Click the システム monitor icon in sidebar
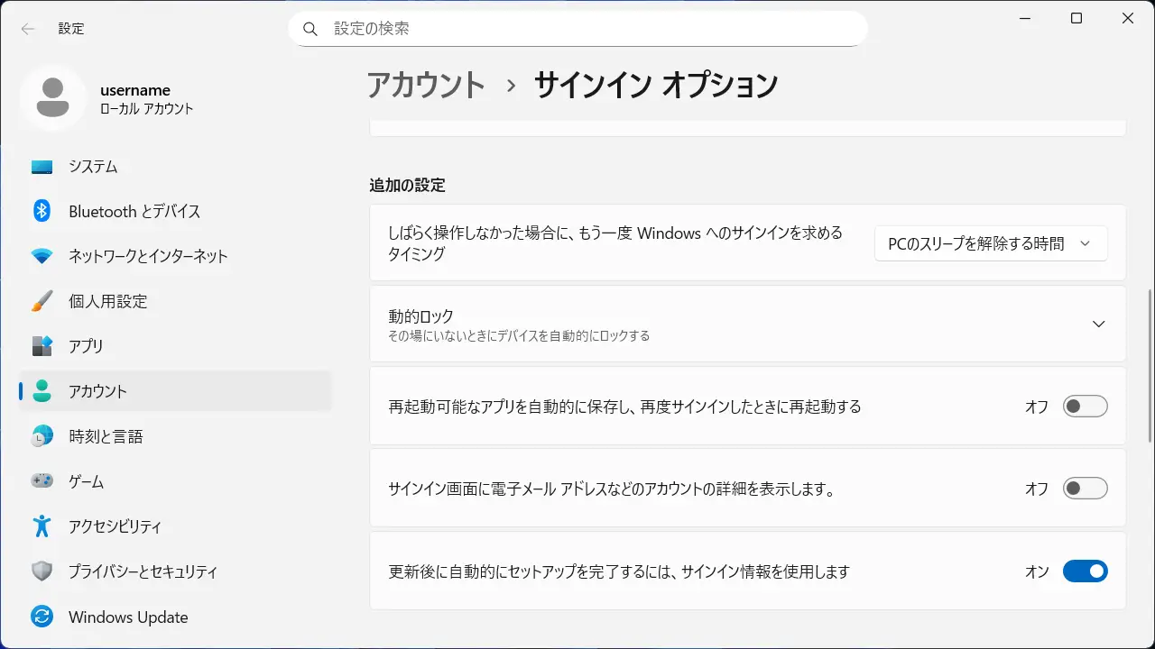 pos(42,167)
